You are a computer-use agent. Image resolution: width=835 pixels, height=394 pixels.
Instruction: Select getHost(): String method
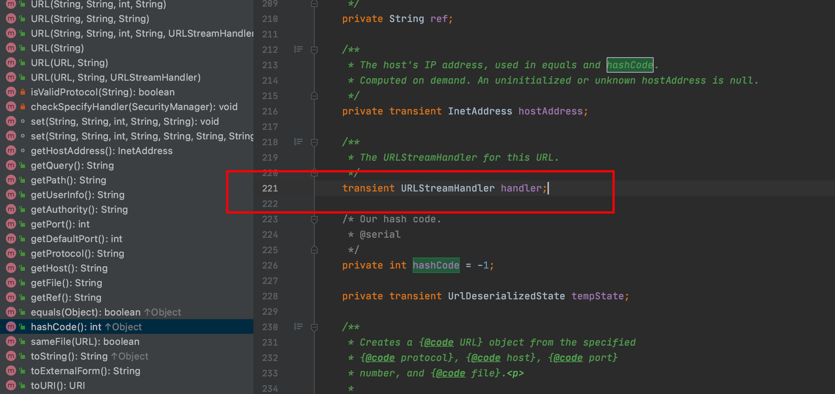coord(69,268)
